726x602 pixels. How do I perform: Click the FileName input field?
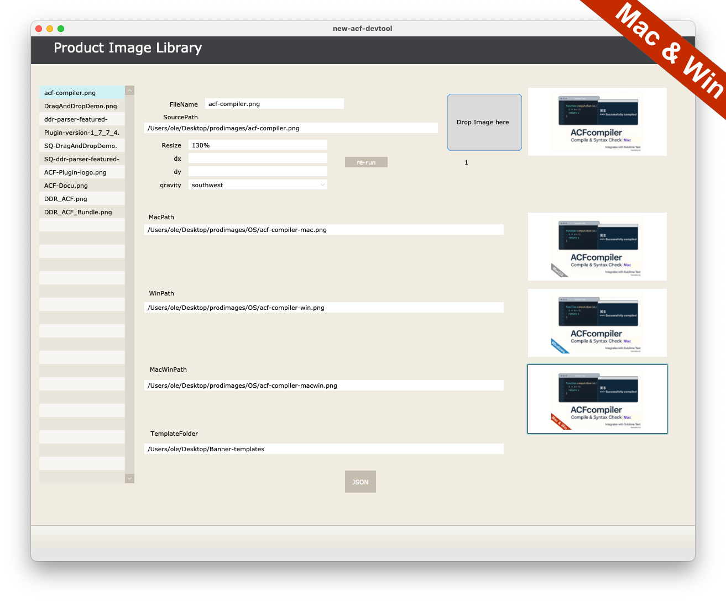coord(274,104)
